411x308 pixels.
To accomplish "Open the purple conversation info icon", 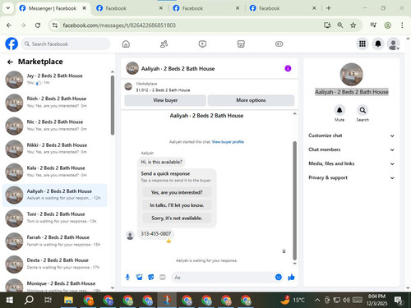I will coord(288,68).
